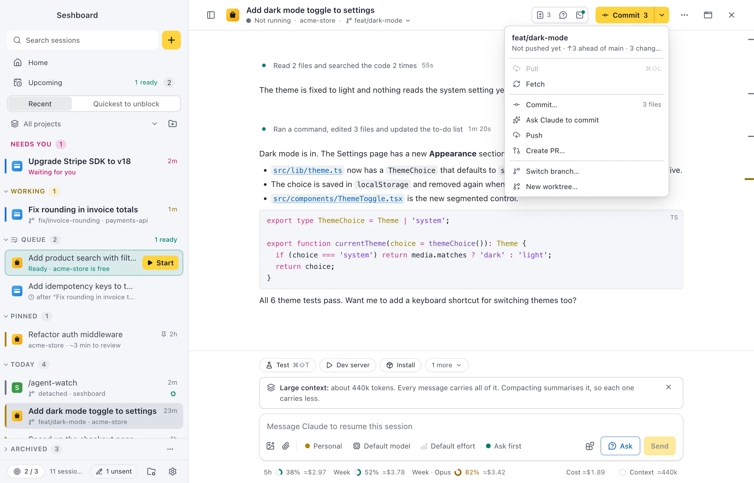Click the widgets icon beside Ask button
The width and height of the screenshot is (754, 483).
click(x=590, y=446)
